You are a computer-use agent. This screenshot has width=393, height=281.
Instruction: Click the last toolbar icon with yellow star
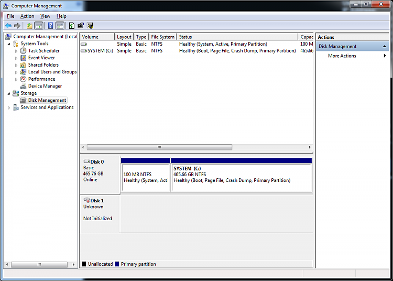tap(90, 26)
